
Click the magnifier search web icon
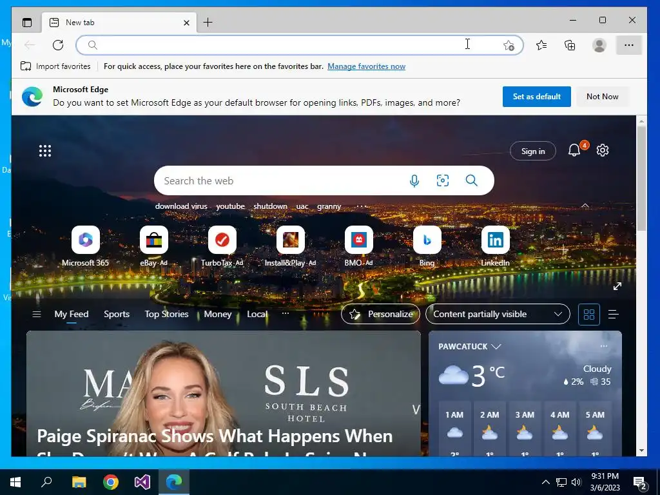click(471, 180)
